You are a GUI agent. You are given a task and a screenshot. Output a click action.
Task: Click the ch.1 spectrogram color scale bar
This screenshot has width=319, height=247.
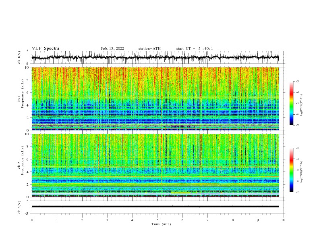(x=291, y=103)
